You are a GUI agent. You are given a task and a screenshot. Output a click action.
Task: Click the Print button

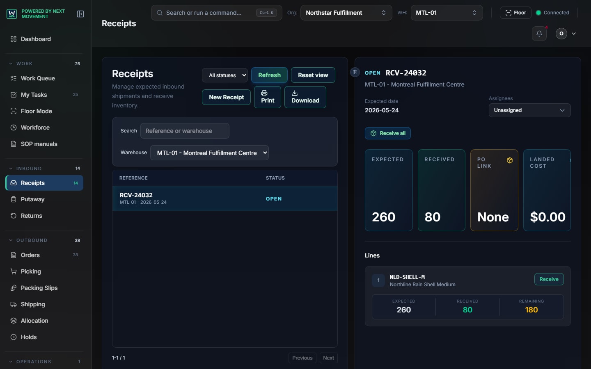pos(268,97)
